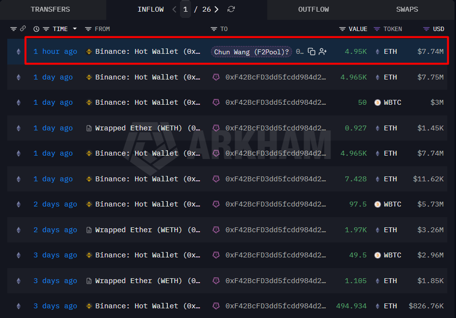Image resolution: width=456 pixels, height=318 pixels.
Task: Open 2 days ago link in 1.97K ETH row
Action: (55, 230)
